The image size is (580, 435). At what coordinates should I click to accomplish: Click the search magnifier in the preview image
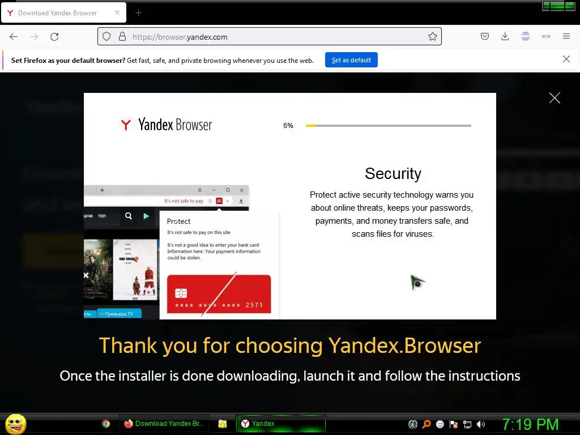129,216
